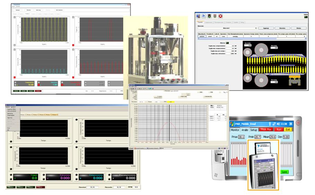Viewport: 315px width, 195px height.
Task: Click Graphs reset in the open acquisition menu
Action: coord(11,116)
